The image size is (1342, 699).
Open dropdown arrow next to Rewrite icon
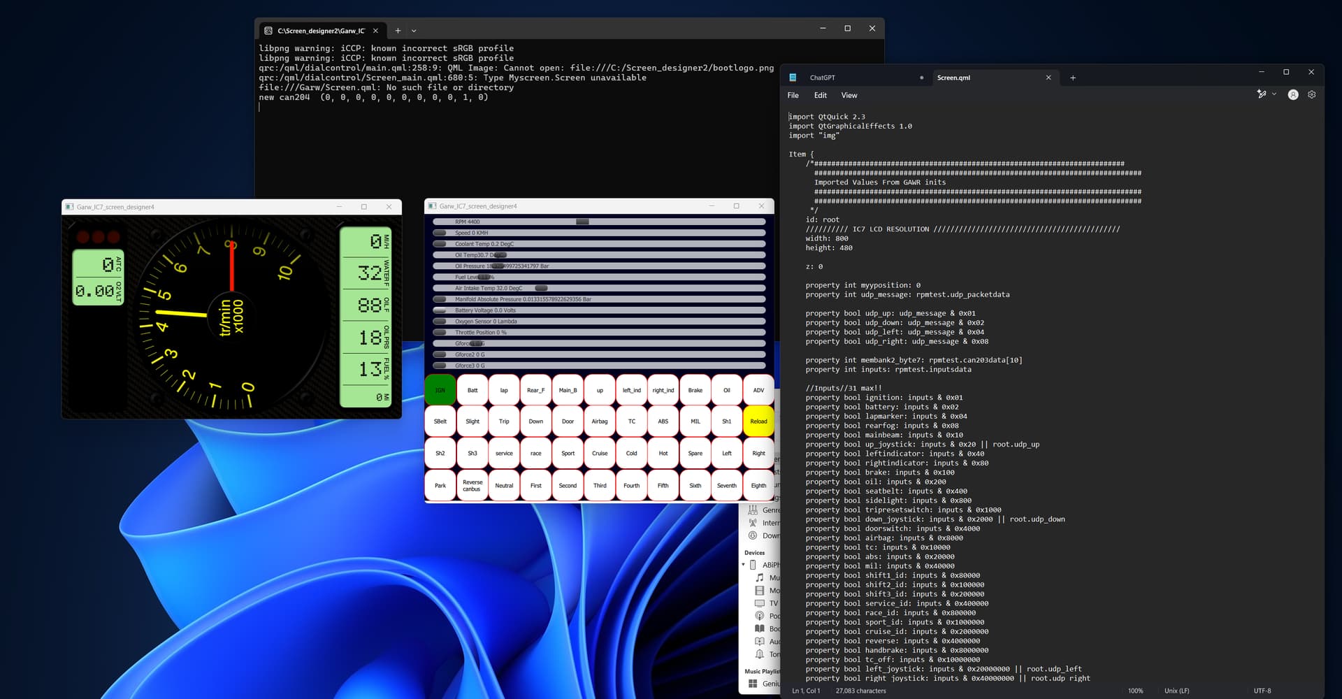1274,94
